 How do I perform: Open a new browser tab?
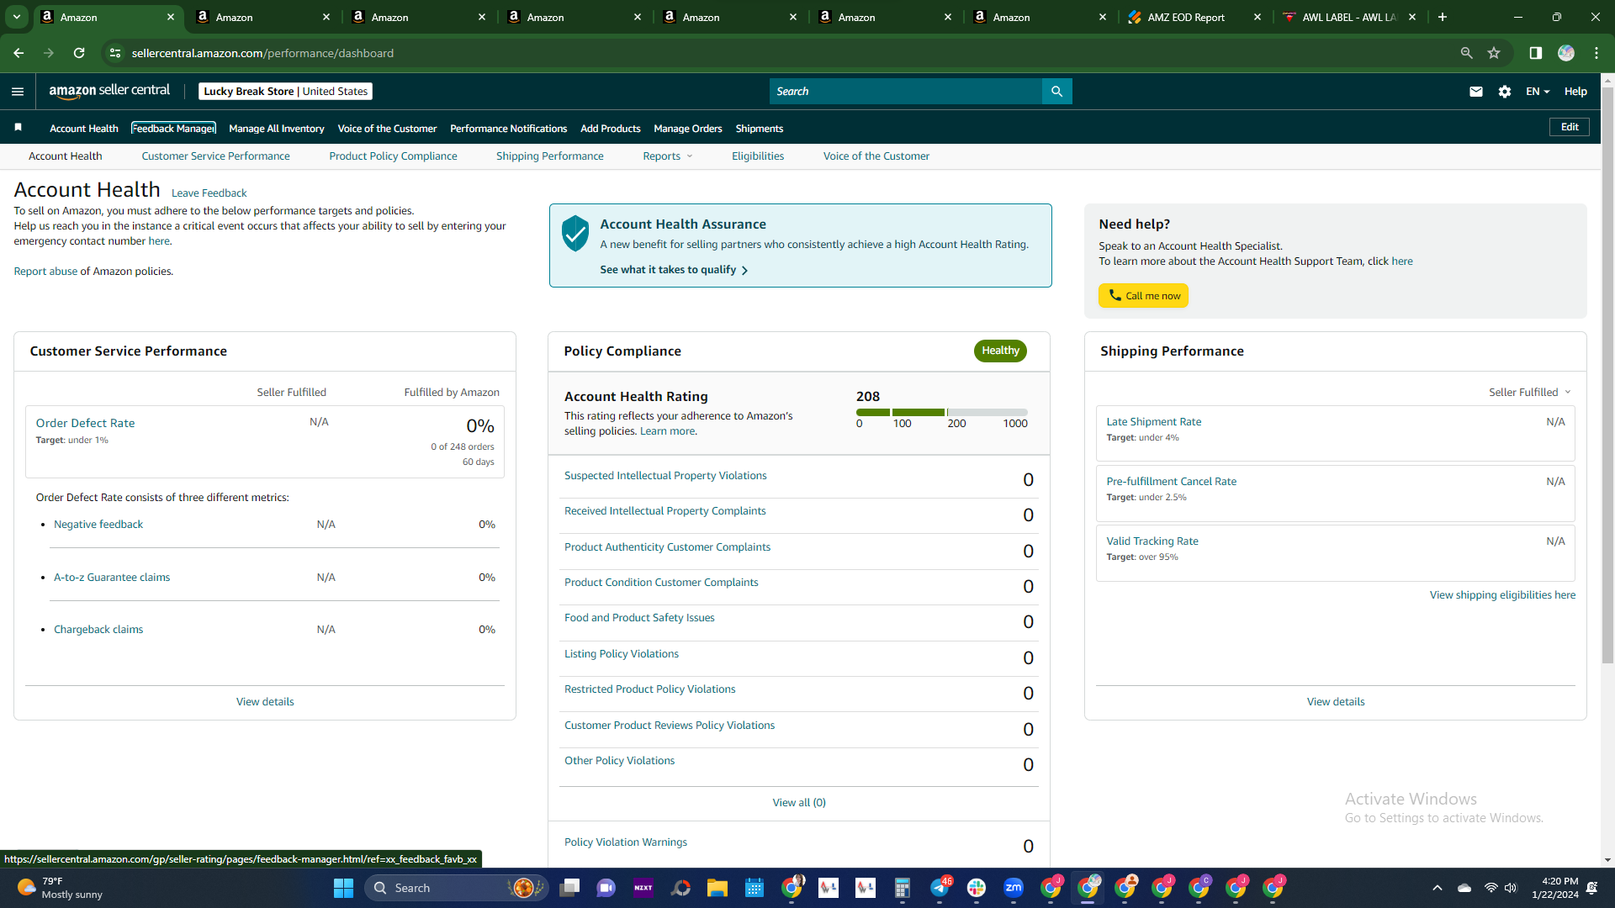(1443, 17)
